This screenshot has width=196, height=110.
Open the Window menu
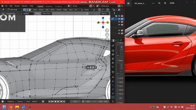[24, 6]
